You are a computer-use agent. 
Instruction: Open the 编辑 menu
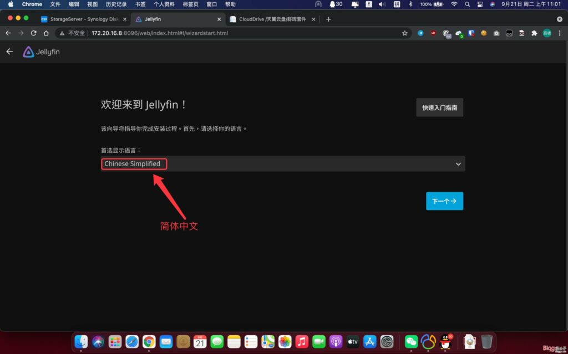click(x=74, y=4)
